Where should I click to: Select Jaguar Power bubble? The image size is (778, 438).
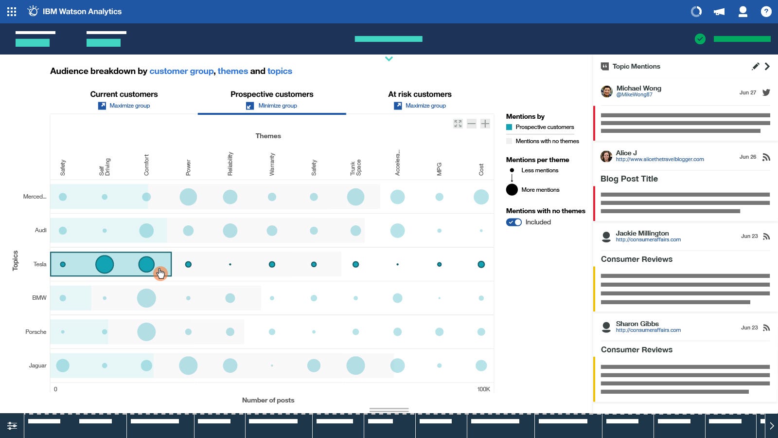(188, 365)
